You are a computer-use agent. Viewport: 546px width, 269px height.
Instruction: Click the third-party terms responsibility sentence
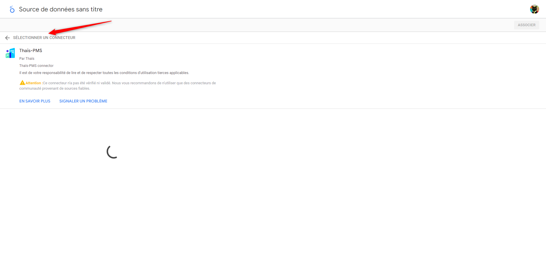[x=104, y=73]
